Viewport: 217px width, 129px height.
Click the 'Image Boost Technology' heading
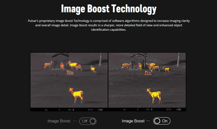coord(109,9)
